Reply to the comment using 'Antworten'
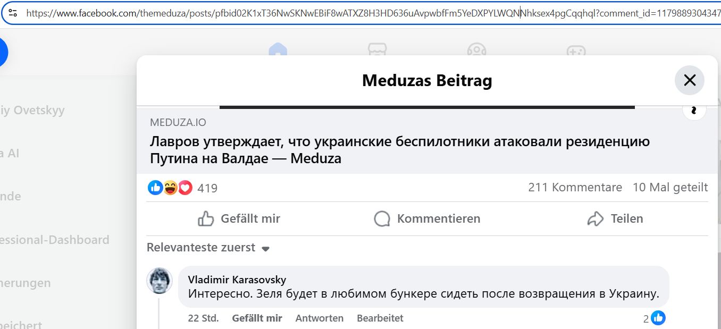The image size is (721, 329). coord(319,318)
